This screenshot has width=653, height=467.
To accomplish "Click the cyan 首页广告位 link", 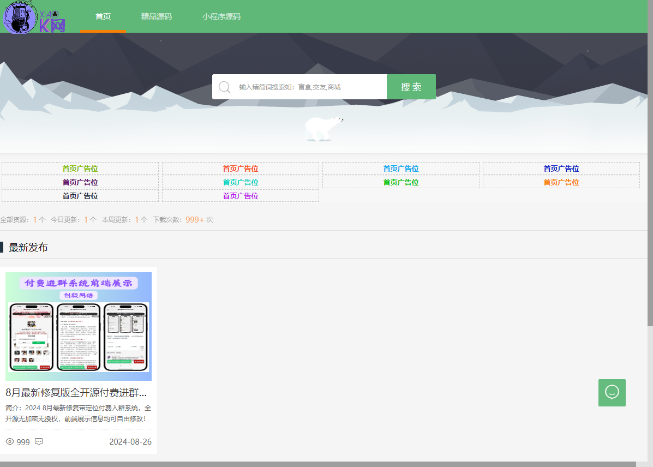I will 240,182.
